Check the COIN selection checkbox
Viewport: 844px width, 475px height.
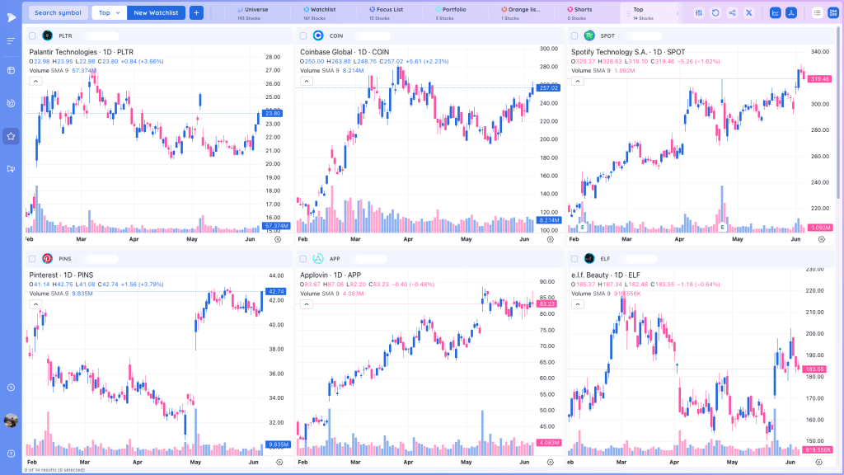303,36
